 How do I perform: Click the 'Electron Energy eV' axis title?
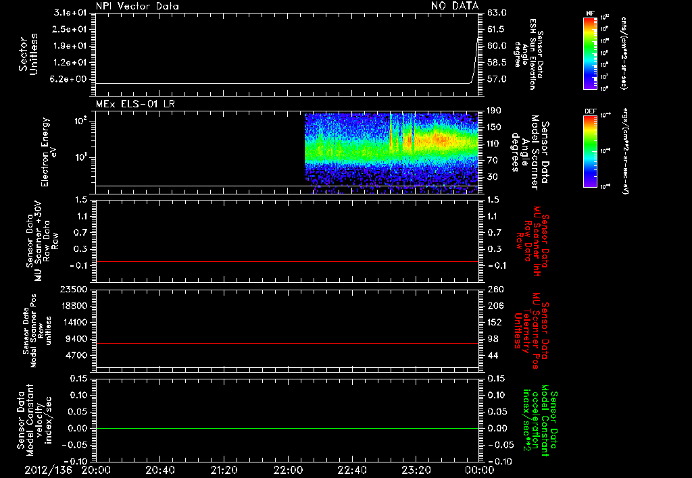coord(49,152)
